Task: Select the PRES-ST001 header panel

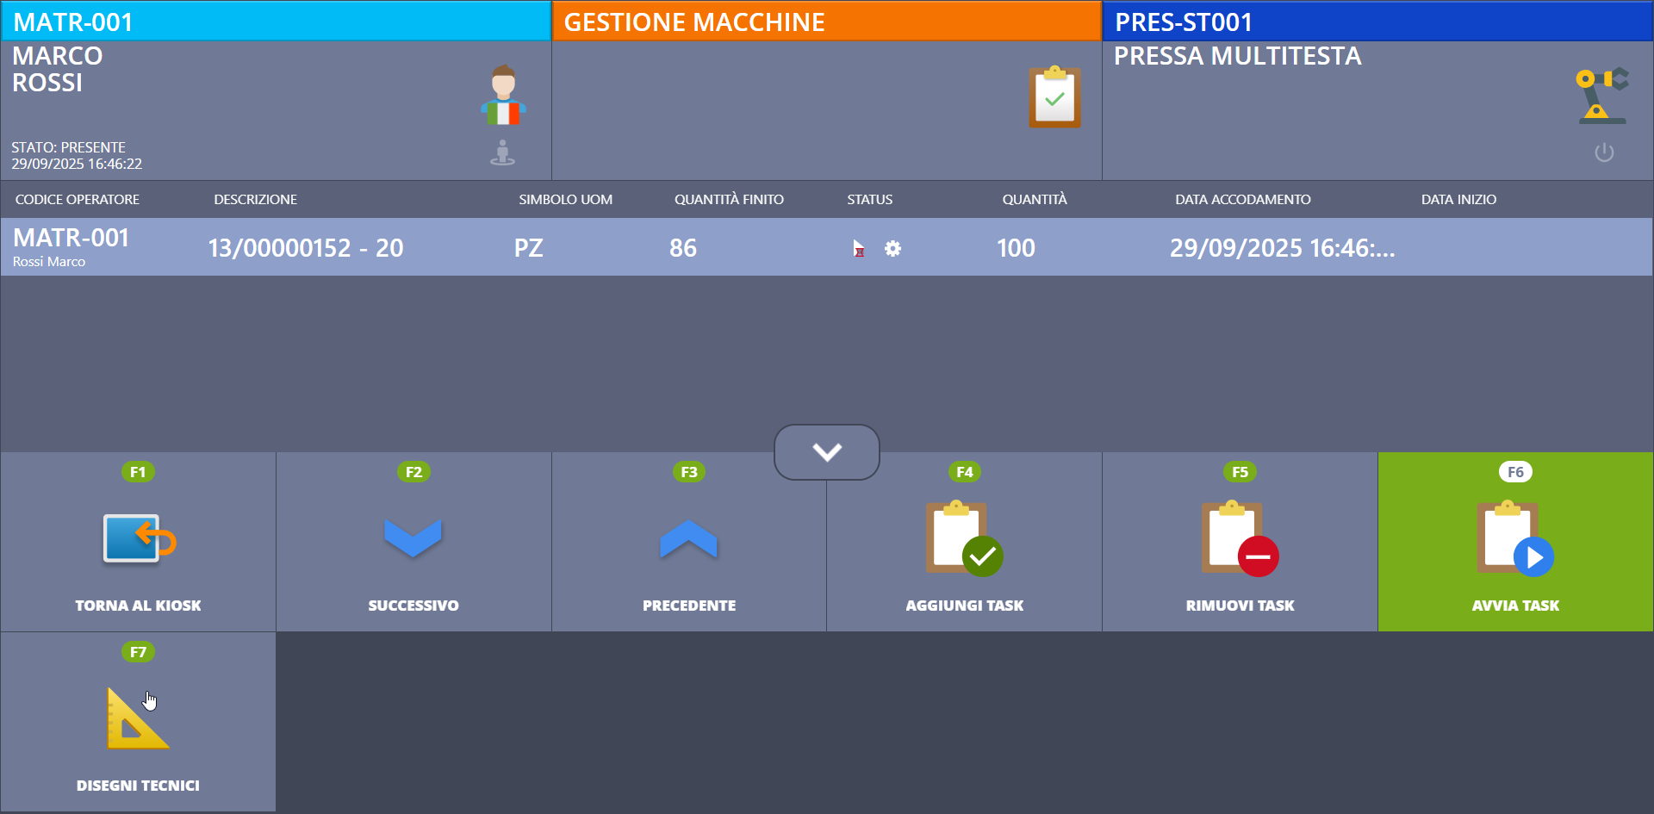Action: [1377, 22]
